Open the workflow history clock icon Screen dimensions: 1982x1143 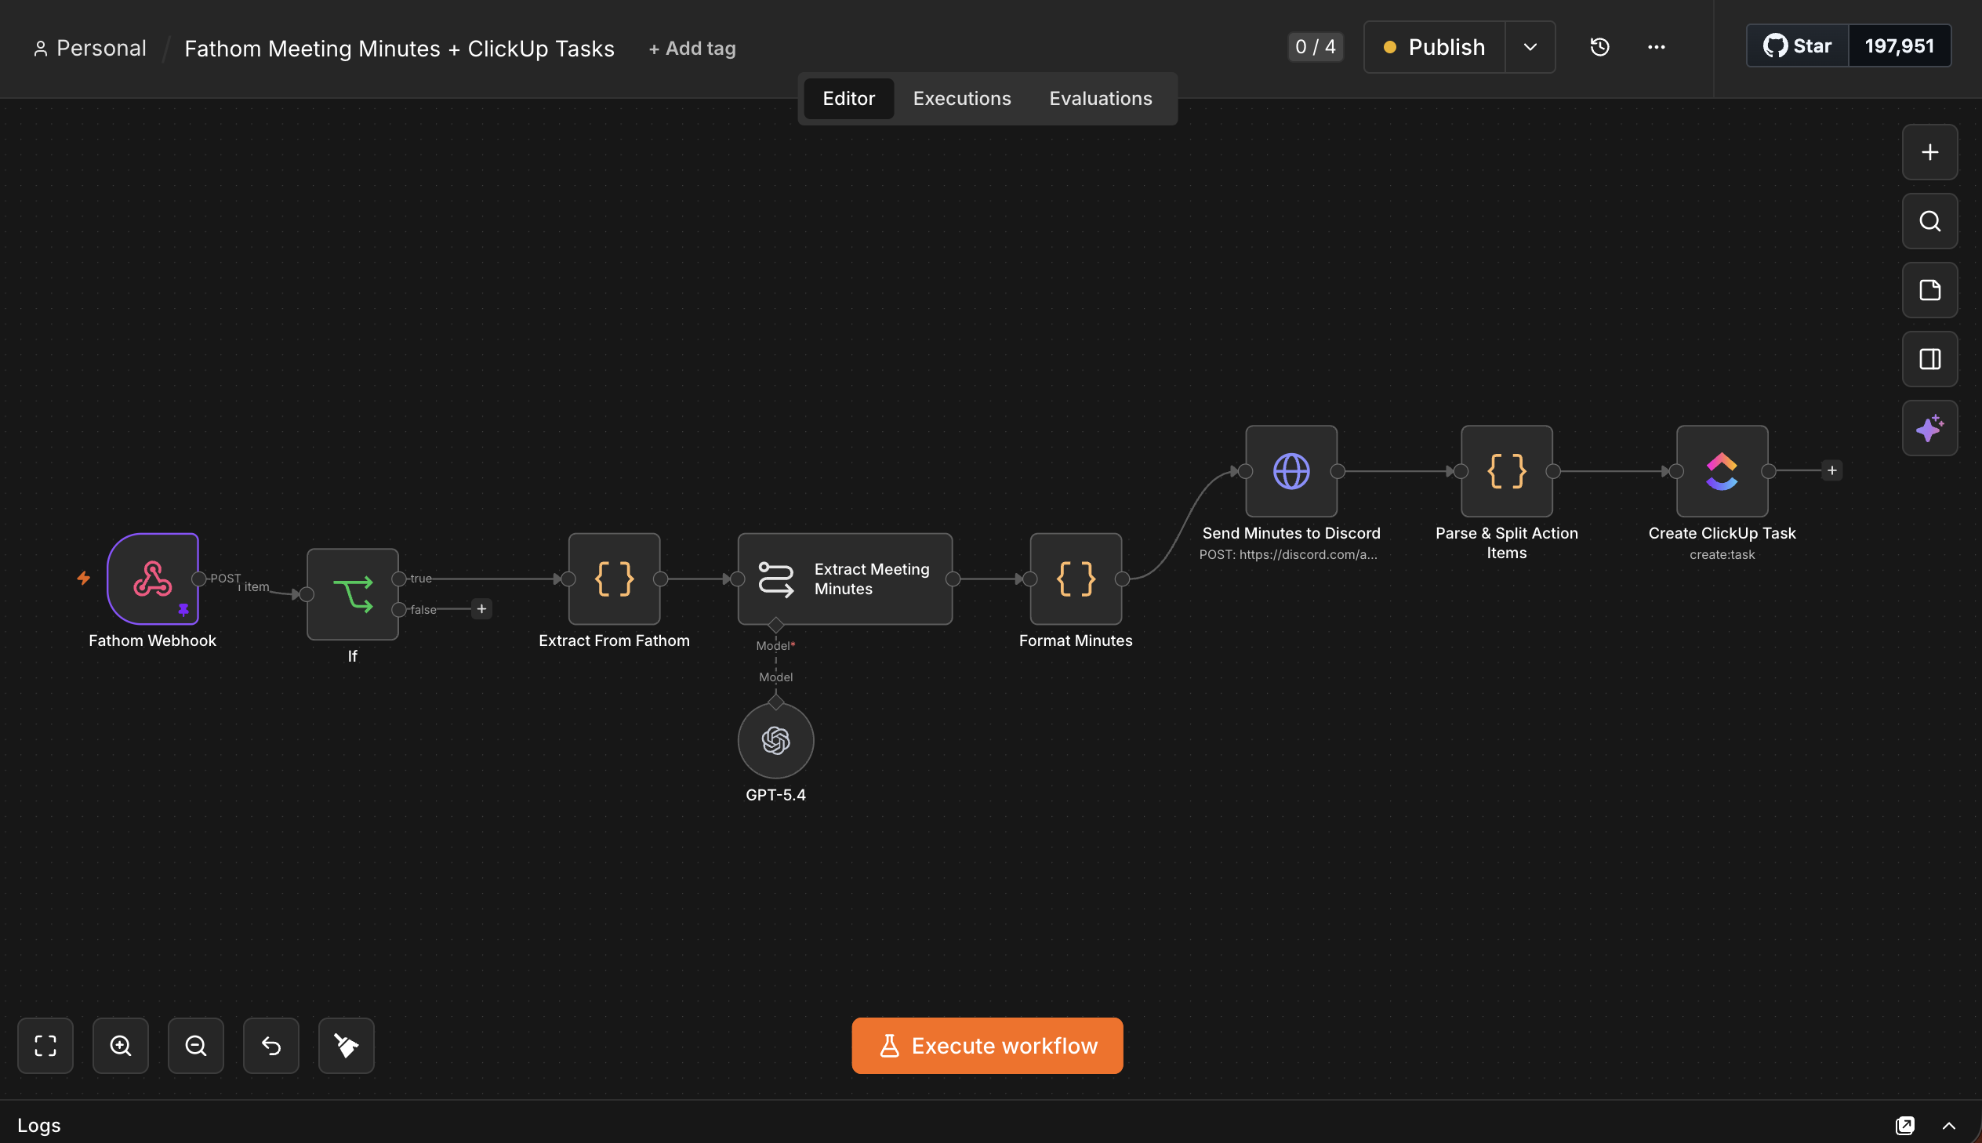[1599, 47]
